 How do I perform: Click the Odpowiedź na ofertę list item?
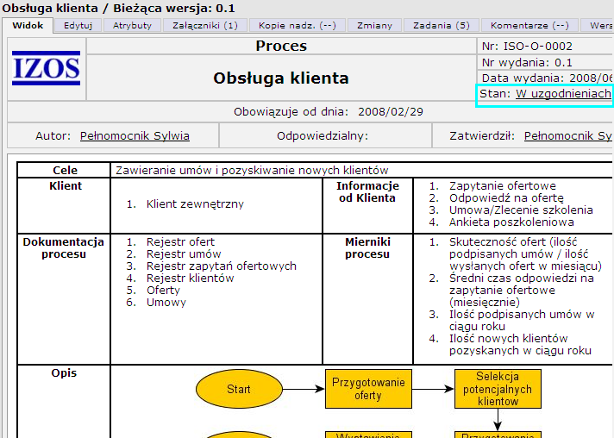tap(506, 198)
